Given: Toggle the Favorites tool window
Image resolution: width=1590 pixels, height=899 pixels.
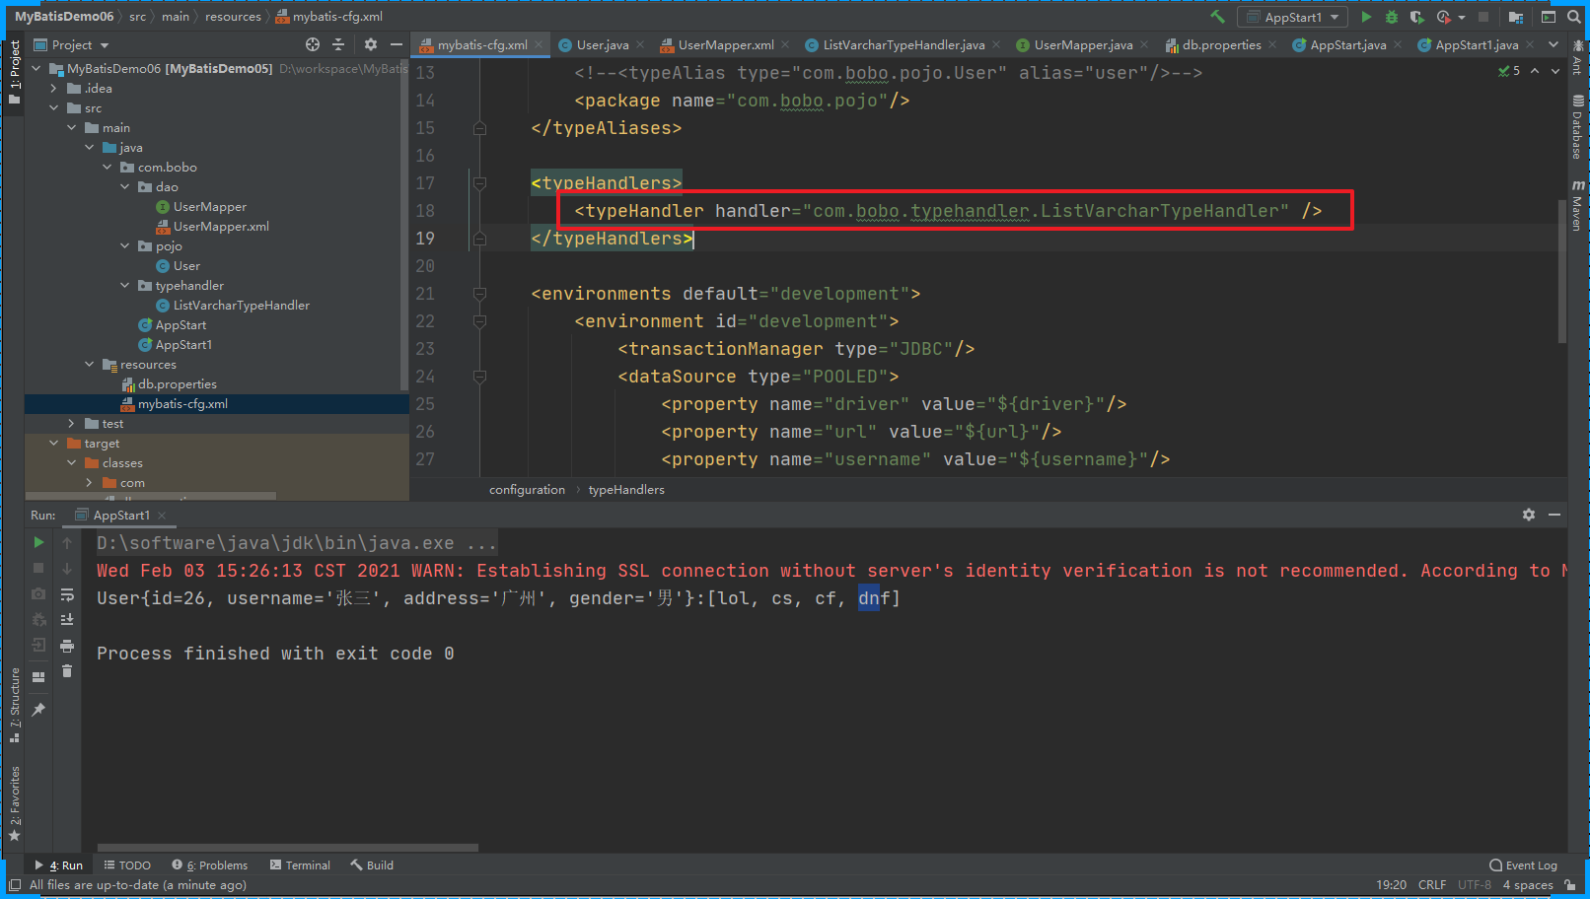Looking at the screenshot, I should (14, 803).
